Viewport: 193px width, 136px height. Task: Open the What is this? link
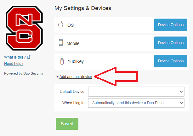pos(15,57)
